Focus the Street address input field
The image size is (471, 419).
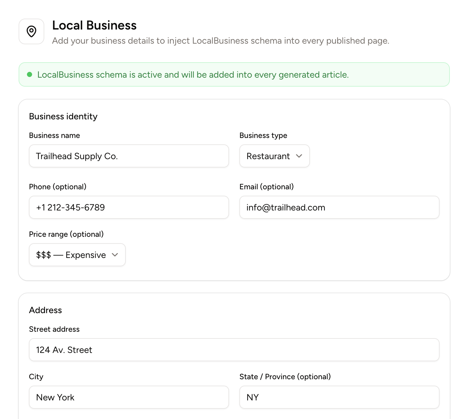click(x=234, y=350)
